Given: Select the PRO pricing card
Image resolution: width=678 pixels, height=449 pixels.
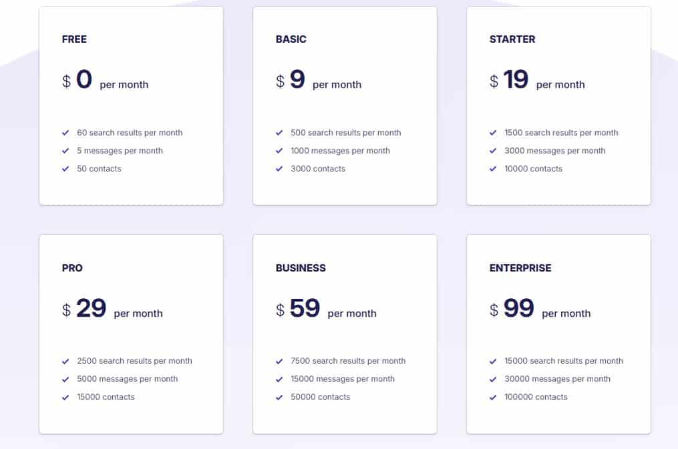Looking at the screenshot, I should (131, 334).
